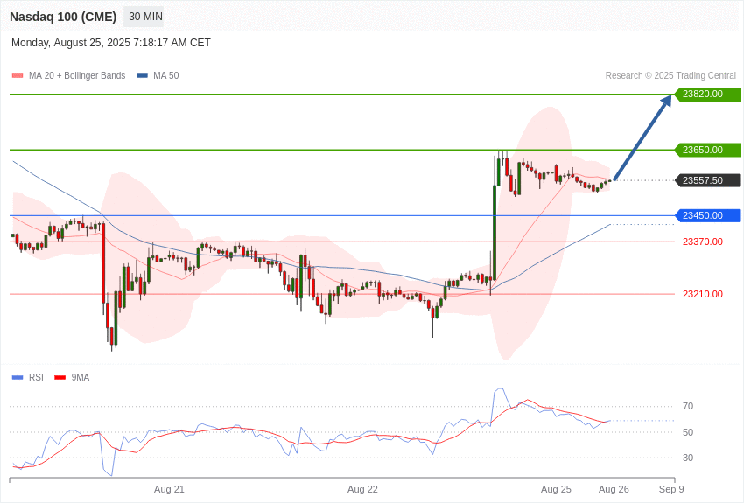Click the Aug 25 date axis label
This screenshot has height=504, width=744.
(x=556, y=489)
